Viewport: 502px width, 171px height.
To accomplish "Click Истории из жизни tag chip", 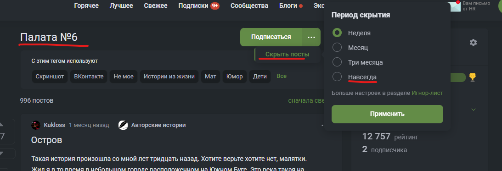I will click(x=169, y=77).
